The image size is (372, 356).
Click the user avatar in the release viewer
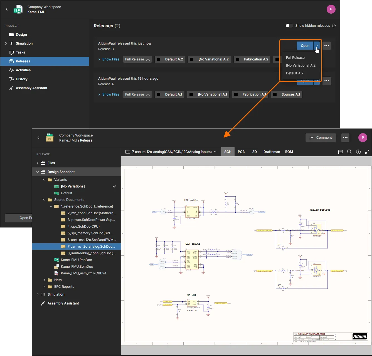363,138
